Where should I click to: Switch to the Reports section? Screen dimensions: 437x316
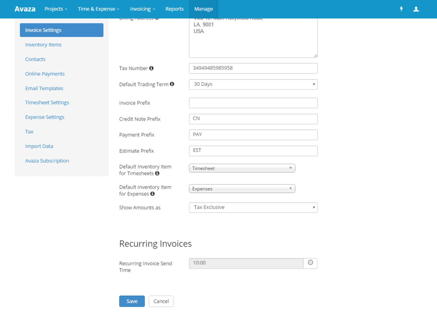click(174, 9)
